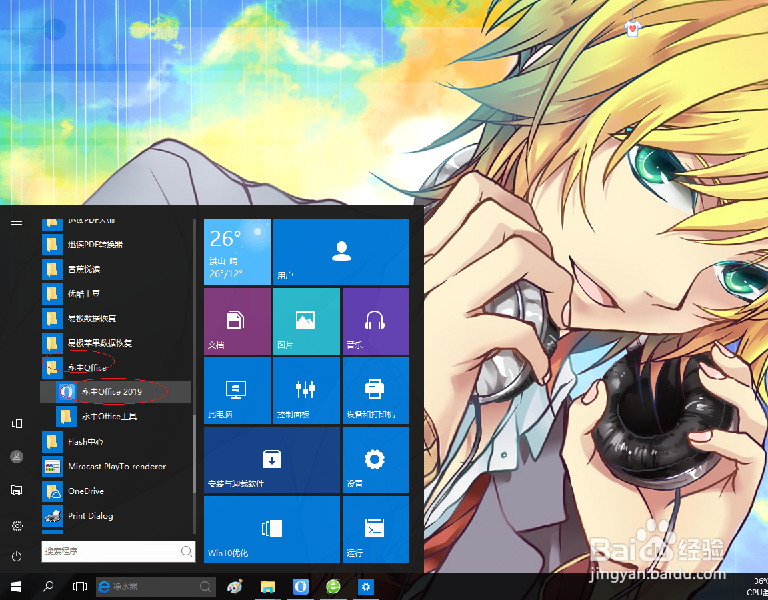Expand the 优酷土豆 folder
The height and width of the screenshot is (600, 768).
115,294
